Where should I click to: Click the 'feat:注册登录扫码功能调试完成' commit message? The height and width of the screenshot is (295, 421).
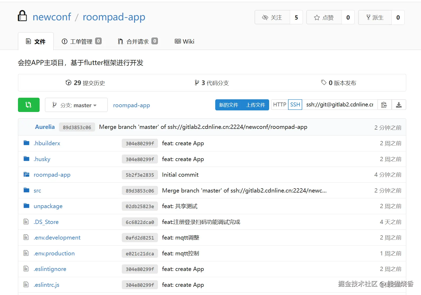(x=201, y=222)
